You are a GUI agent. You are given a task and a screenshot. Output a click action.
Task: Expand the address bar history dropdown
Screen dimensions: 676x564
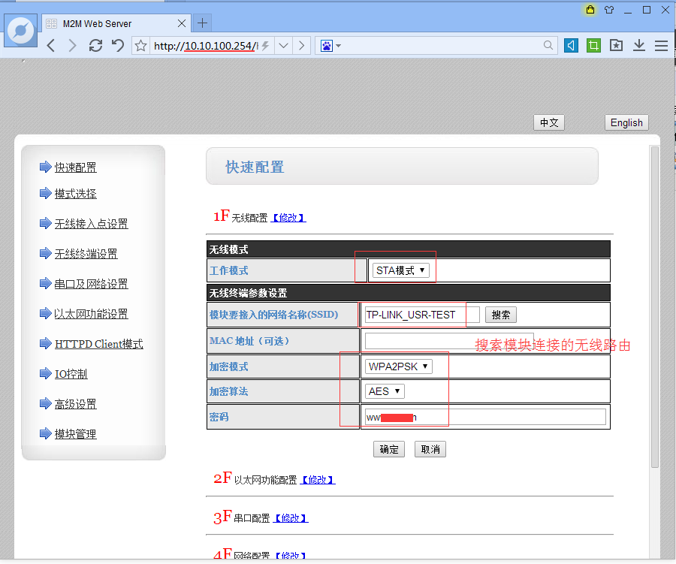284,46
